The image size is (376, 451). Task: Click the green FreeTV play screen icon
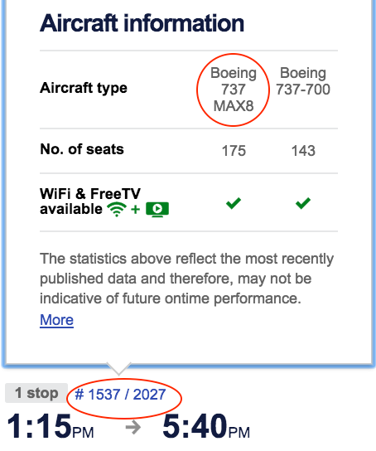click(157, 209)
